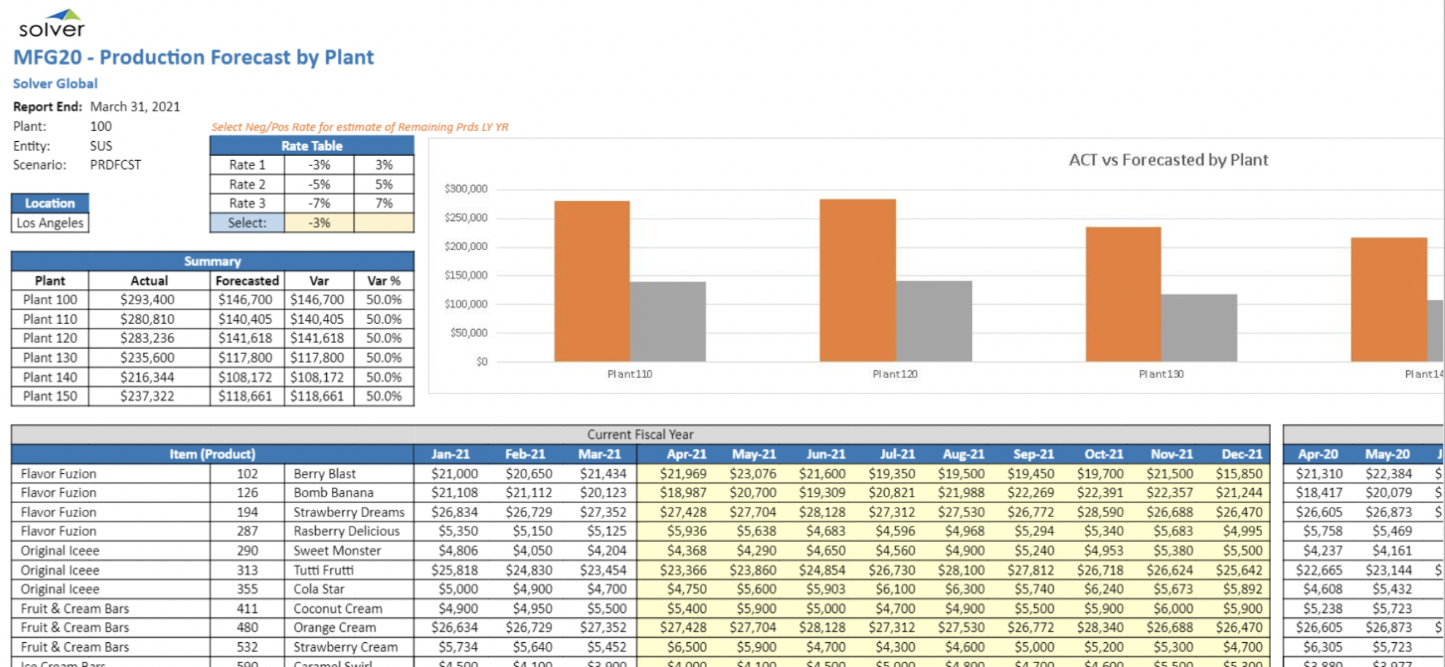Select Plant 100 Actual value $293,400

point(148,300)
